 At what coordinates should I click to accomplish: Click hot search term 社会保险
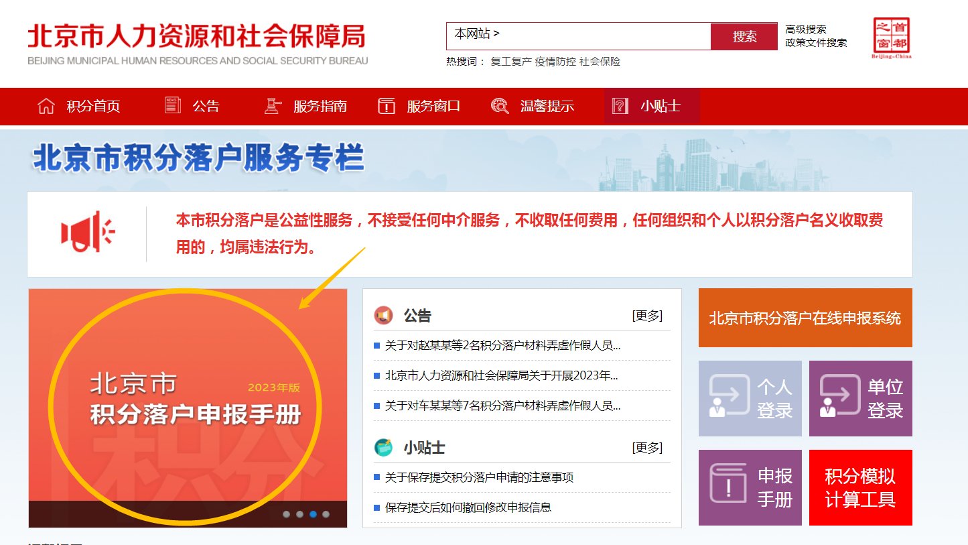coord(600,62)
